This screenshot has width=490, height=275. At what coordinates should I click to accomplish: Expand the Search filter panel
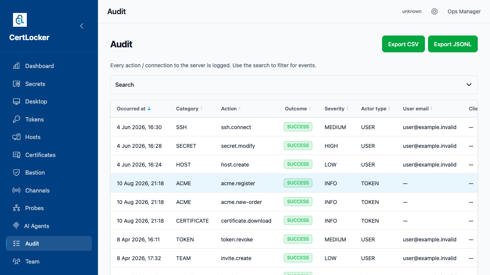point(294,85)
